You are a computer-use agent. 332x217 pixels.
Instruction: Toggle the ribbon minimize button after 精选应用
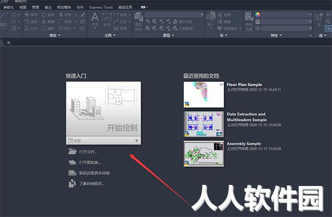(144, 7)
